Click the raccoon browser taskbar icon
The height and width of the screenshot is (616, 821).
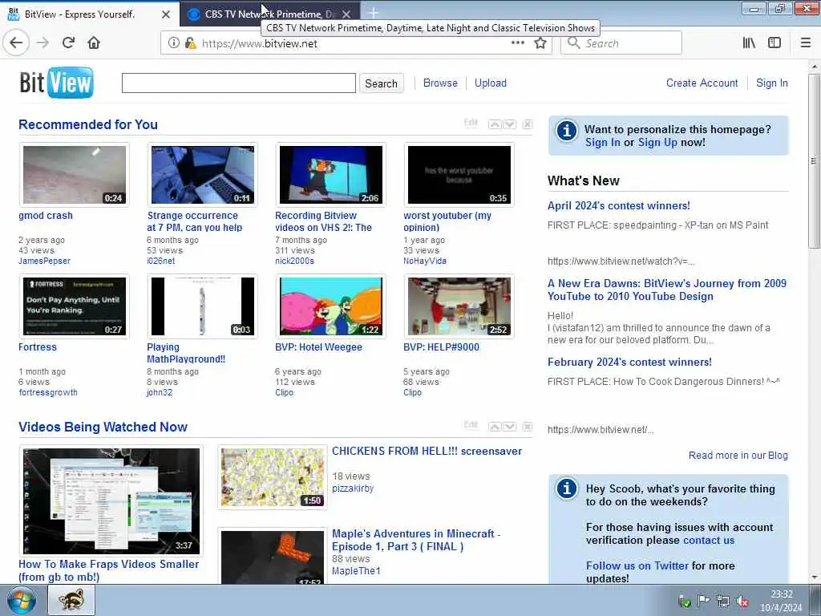71,600
